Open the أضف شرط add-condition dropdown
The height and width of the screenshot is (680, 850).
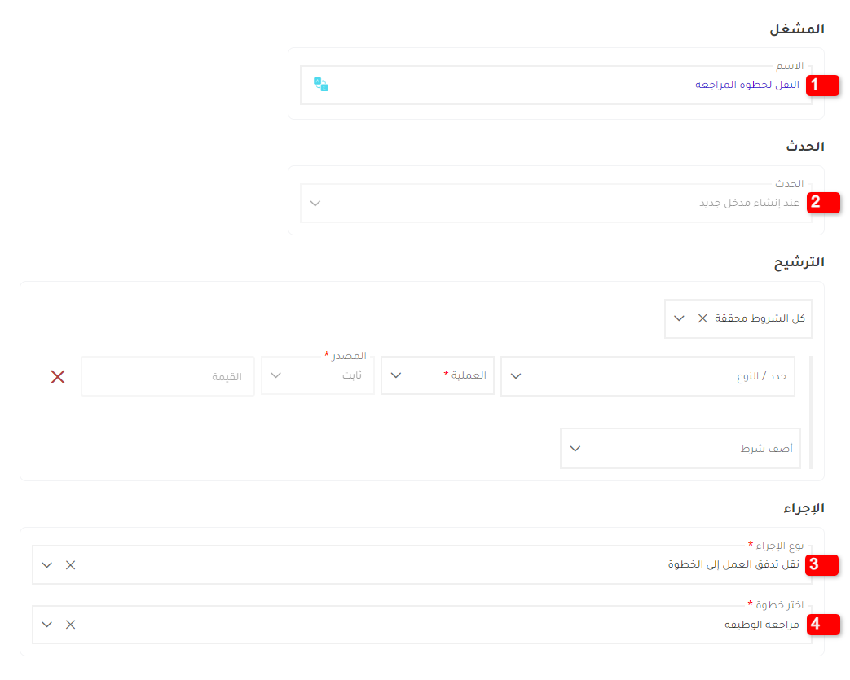pos(576,448)
